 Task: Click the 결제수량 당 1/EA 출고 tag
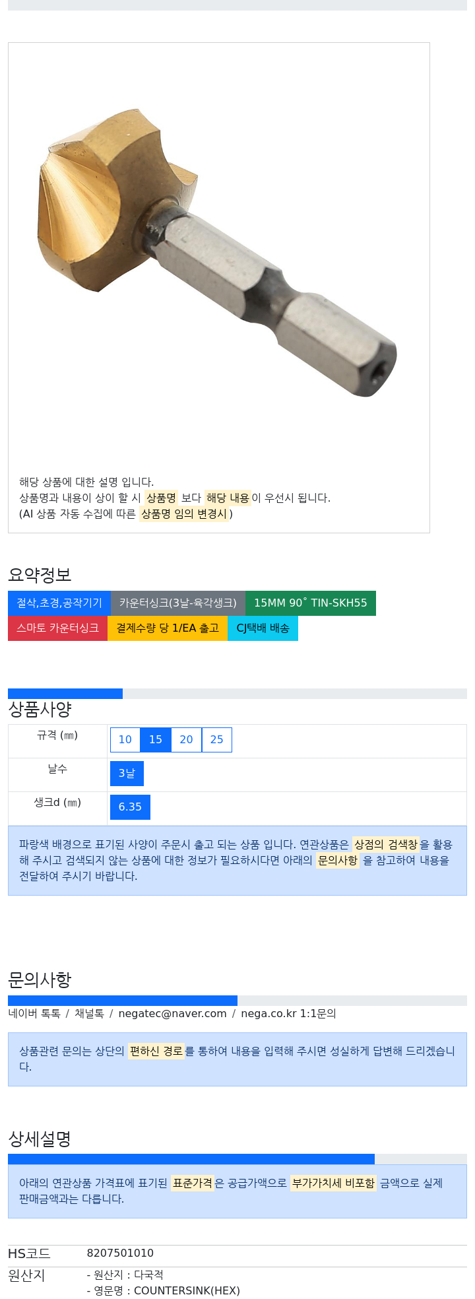coord(168,628)
